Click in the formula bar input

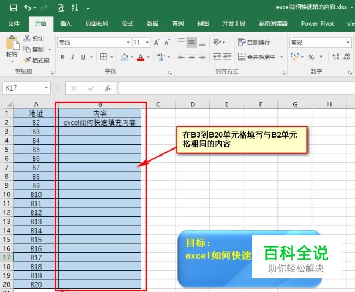point(236,88)
